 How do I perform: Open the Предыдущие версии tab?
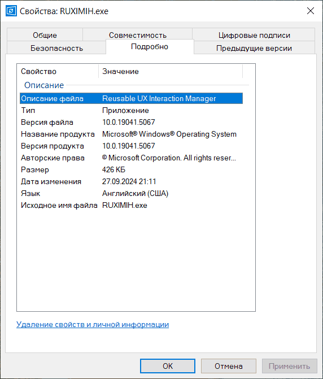[x=254, y=48]
